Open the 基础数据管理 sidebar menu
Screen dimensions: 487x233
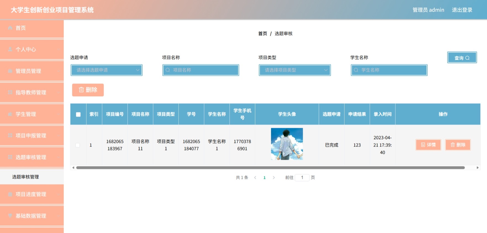32,216
